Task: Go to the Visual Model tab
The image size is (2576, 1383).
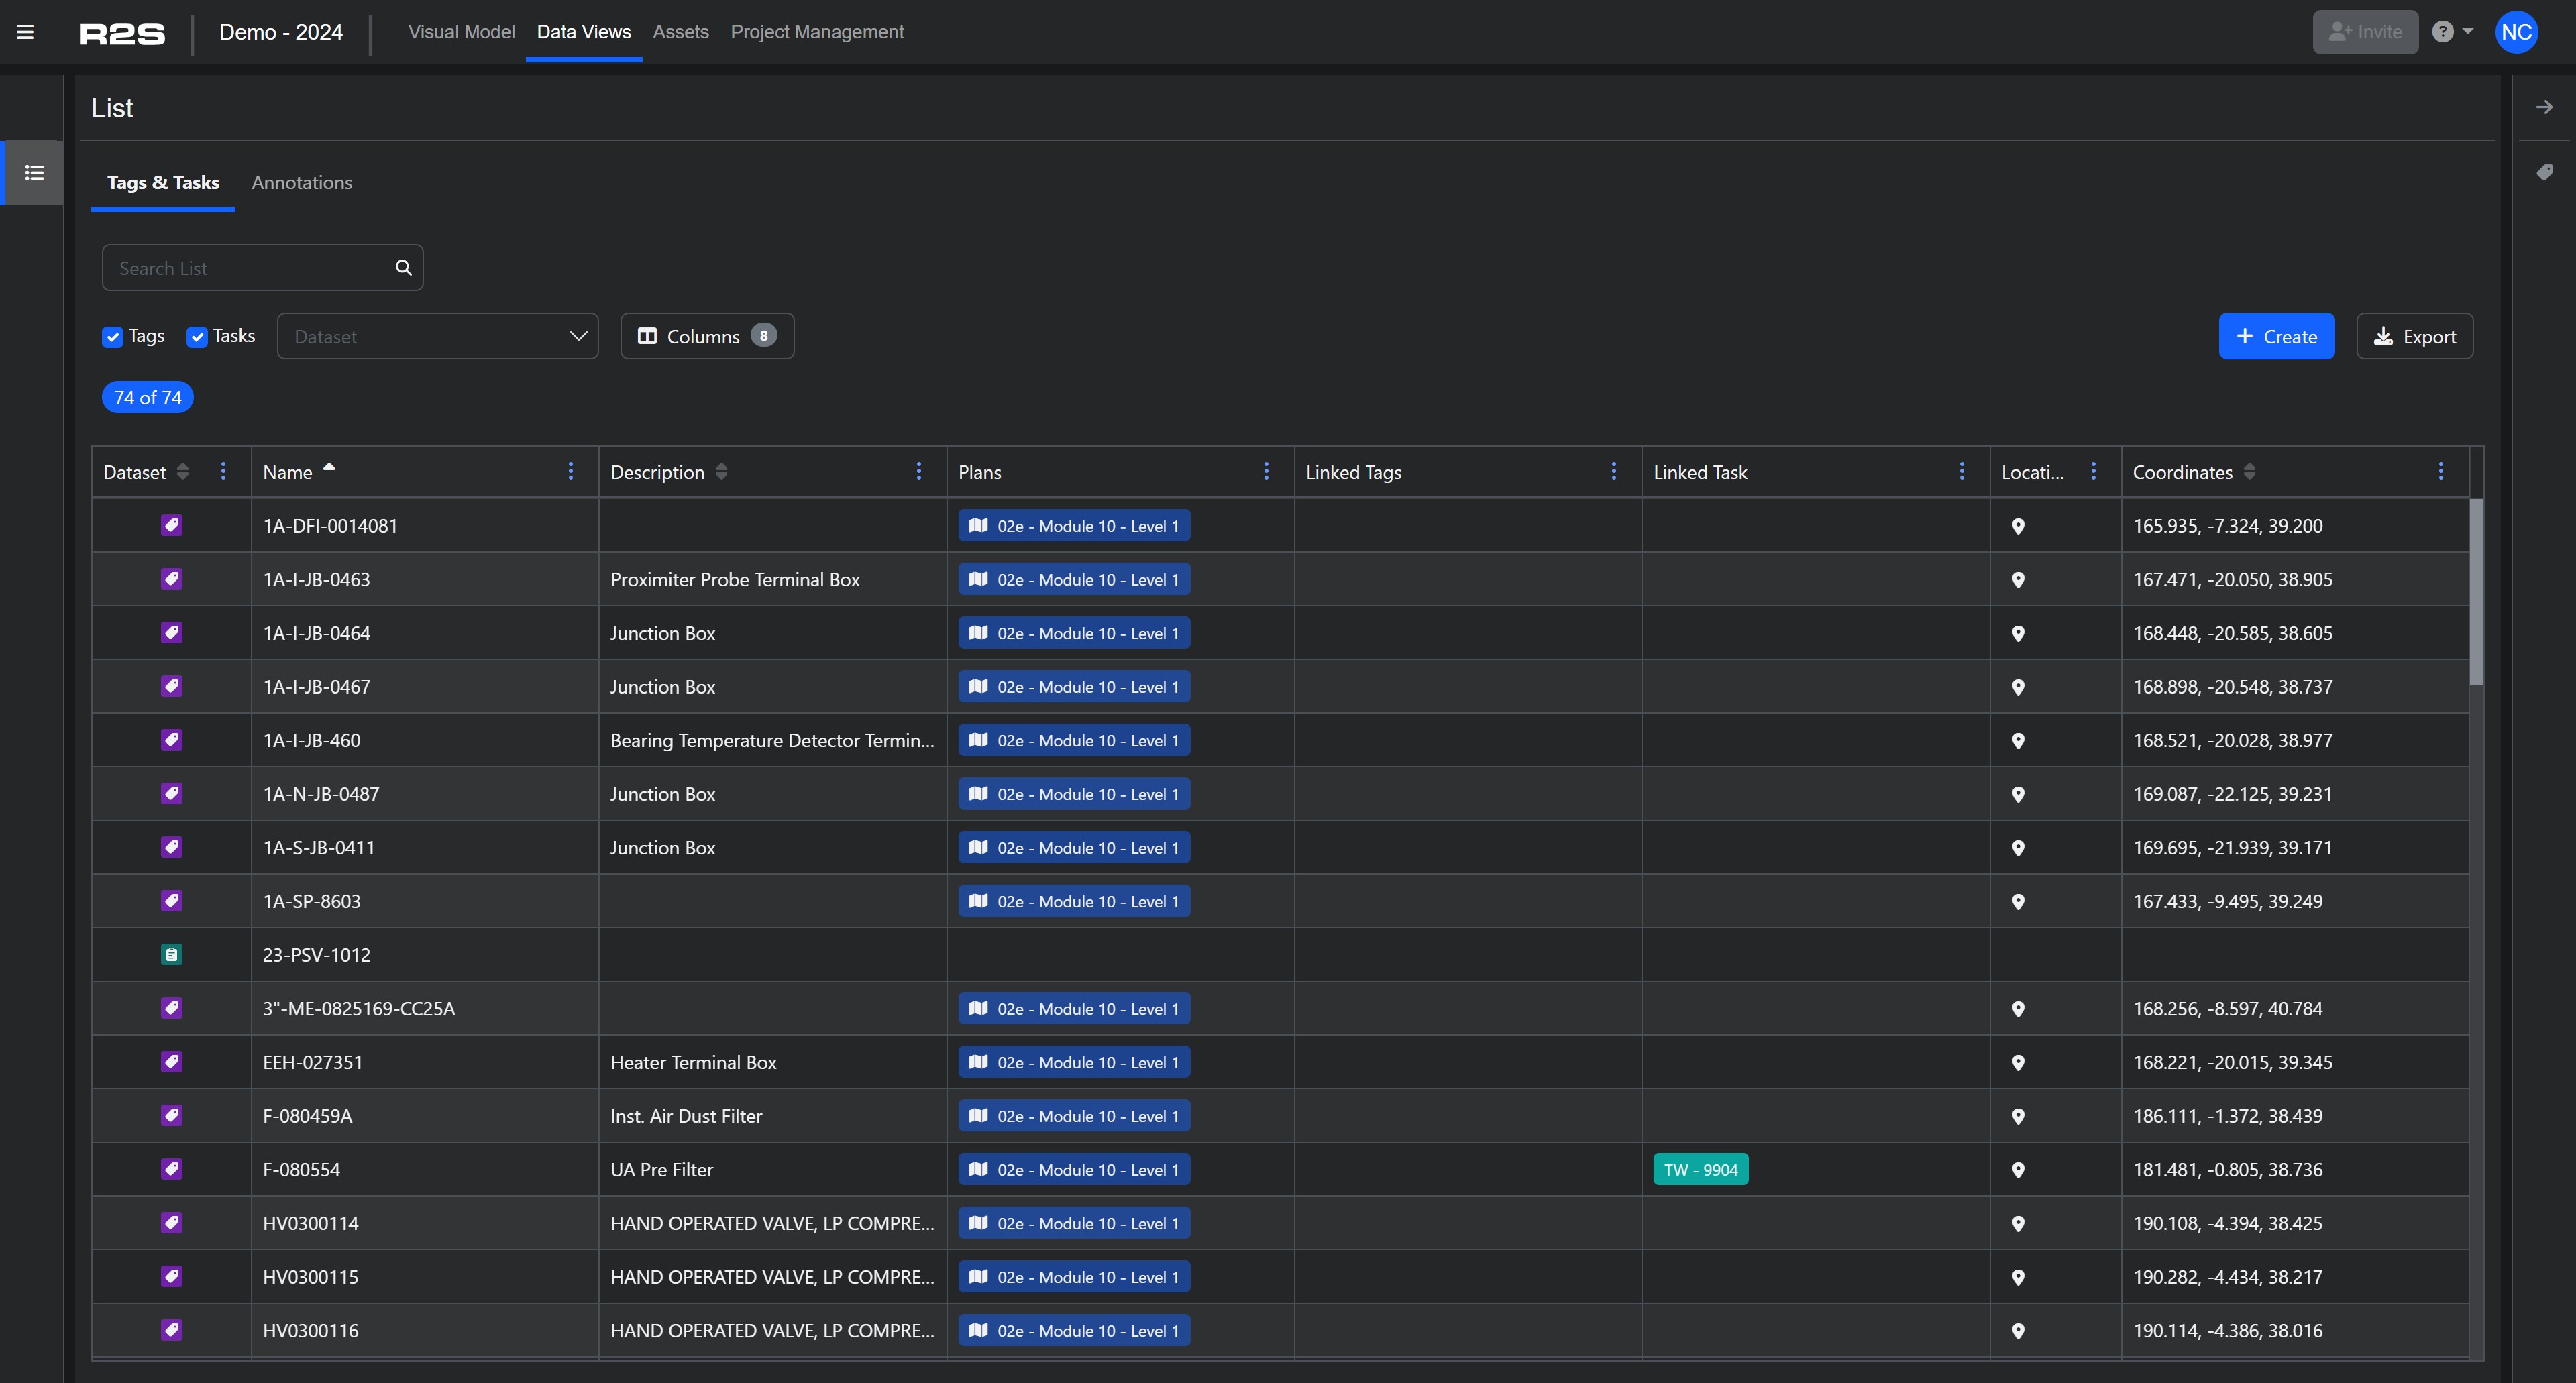Action: tap(461, 32)
